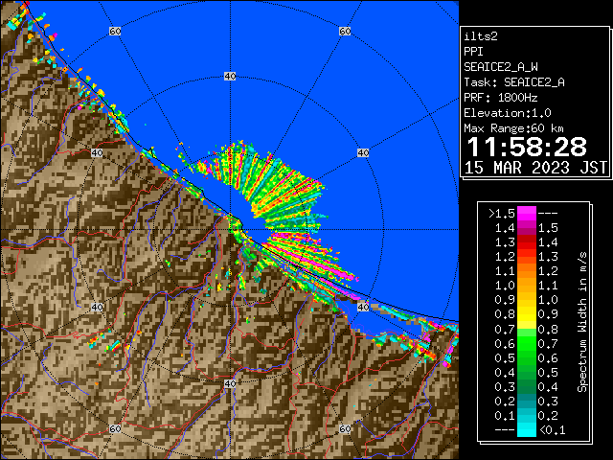Screen dimensions: 613x460
Task: Pick the yellow 0.8–0.9 legend swatch
Action: (x=527, y=314)
